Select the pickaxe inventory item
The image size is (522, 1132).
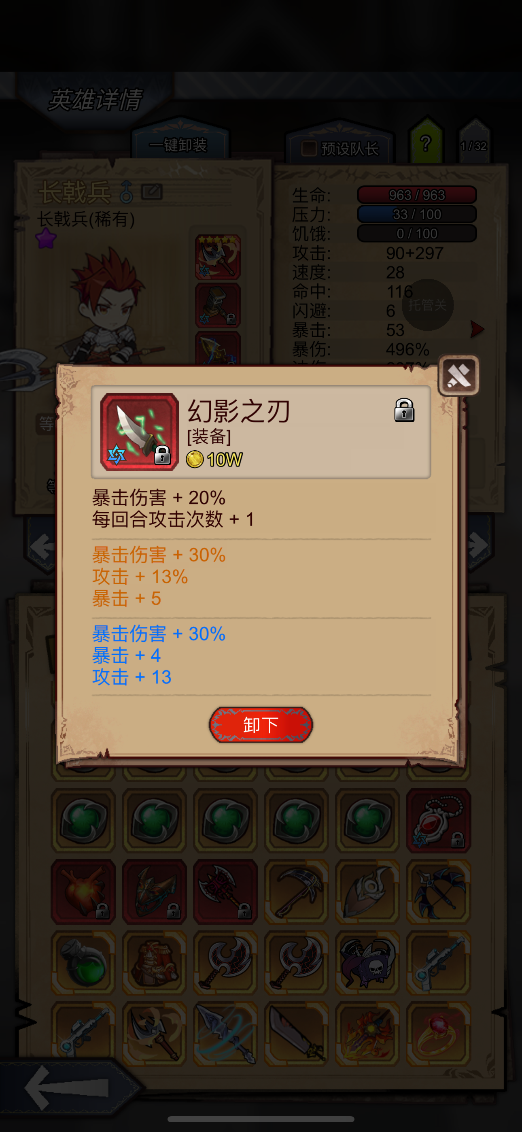296,892
